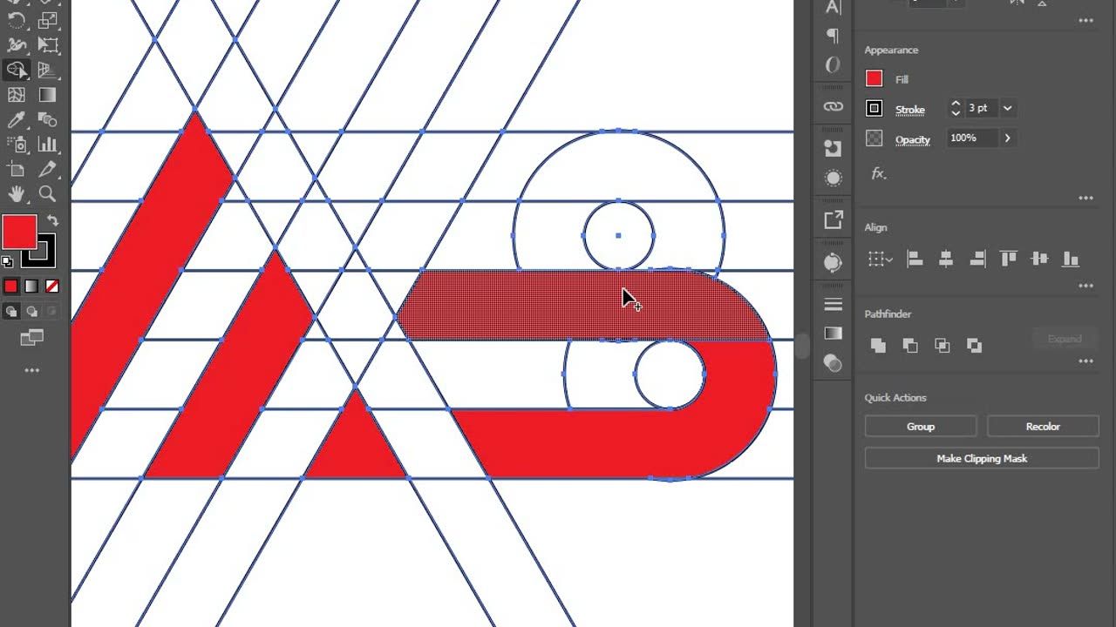The height and width of the screenshot is (627, 1116).
Task: Apply Gradient mode below fill box
Action: pos(31,286)
